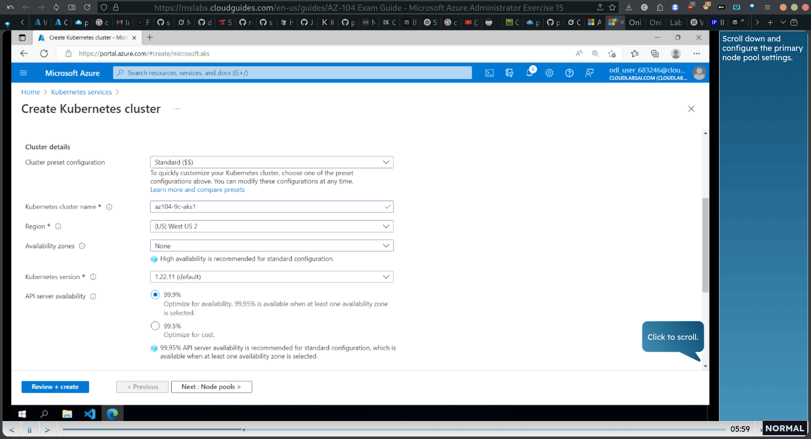Screen dimensions: 811x439
Task: Click the Read aloud icon in the Edge address bar
Action: (579, 53)
